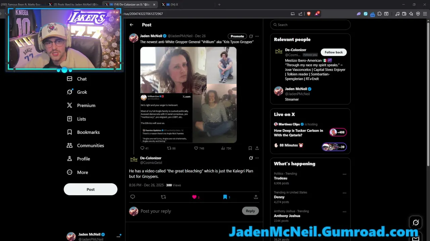This screenshot has width=430, height=241.
Task: Click the Brave Shields lion icon
Action: tap(309, 14)
